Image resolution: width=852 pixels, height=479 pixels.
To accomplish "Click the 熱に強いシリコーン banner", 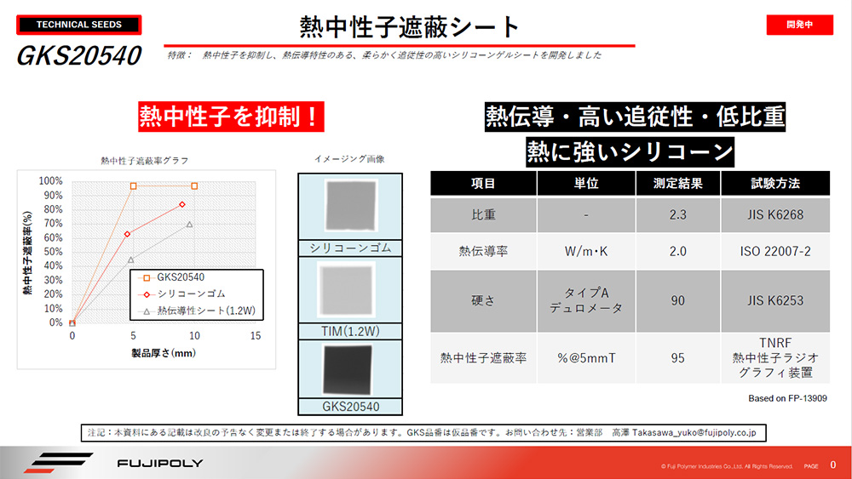I will (630, 152).
